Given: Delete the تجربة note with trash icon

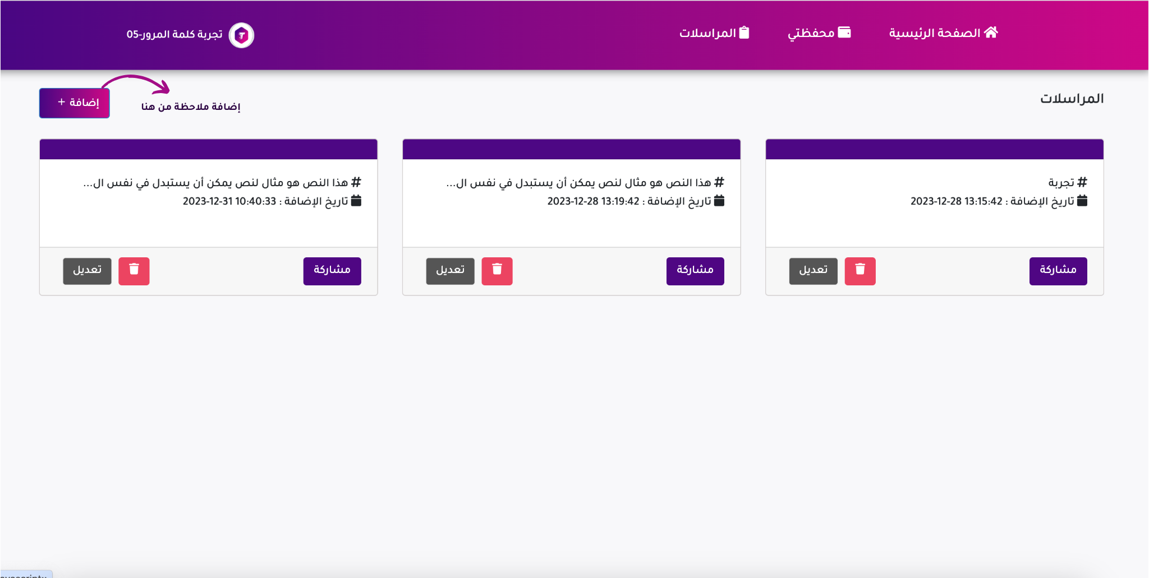Looking at the screenshot, I should [x=860, y=271].
